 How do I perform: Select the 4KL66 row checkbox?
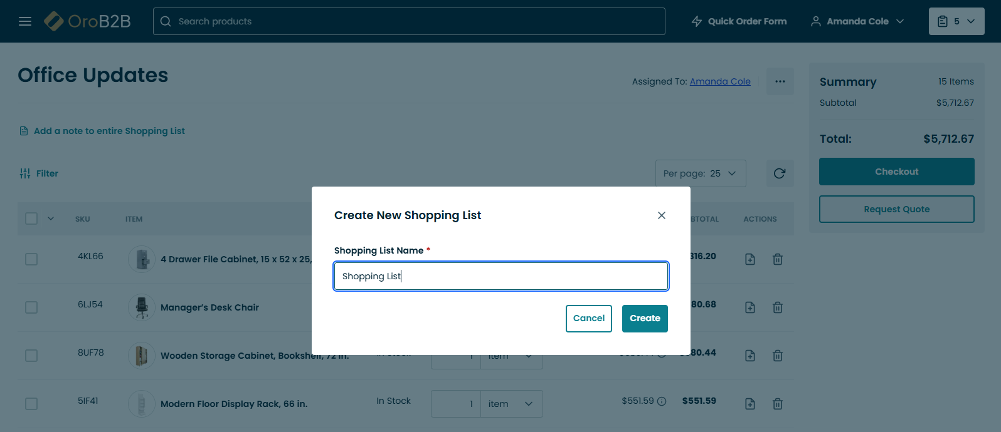click(x=31, y=259)
